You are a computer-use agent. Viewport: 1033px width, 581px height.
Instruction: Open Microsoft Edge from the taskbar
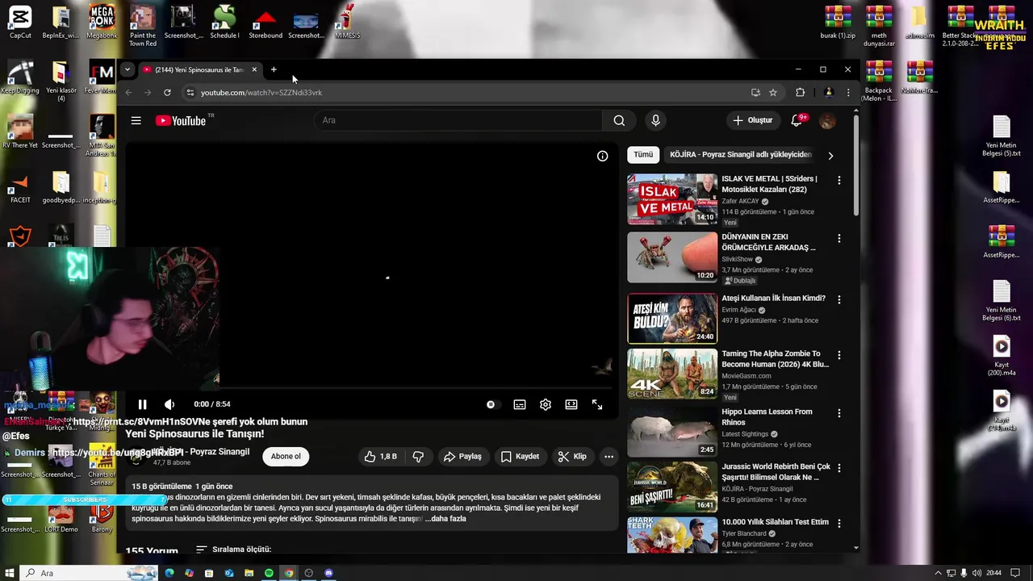click(169, 573)
